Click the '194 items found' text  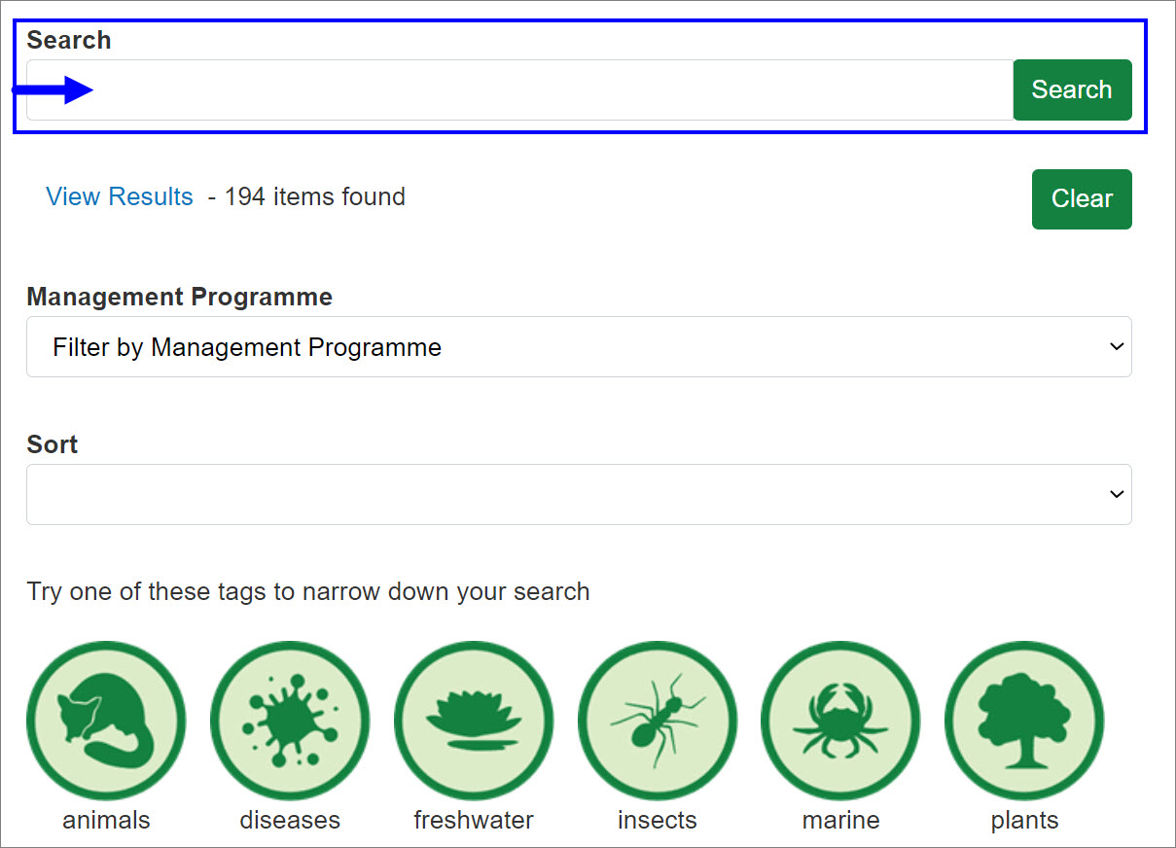tap(314, 196)
